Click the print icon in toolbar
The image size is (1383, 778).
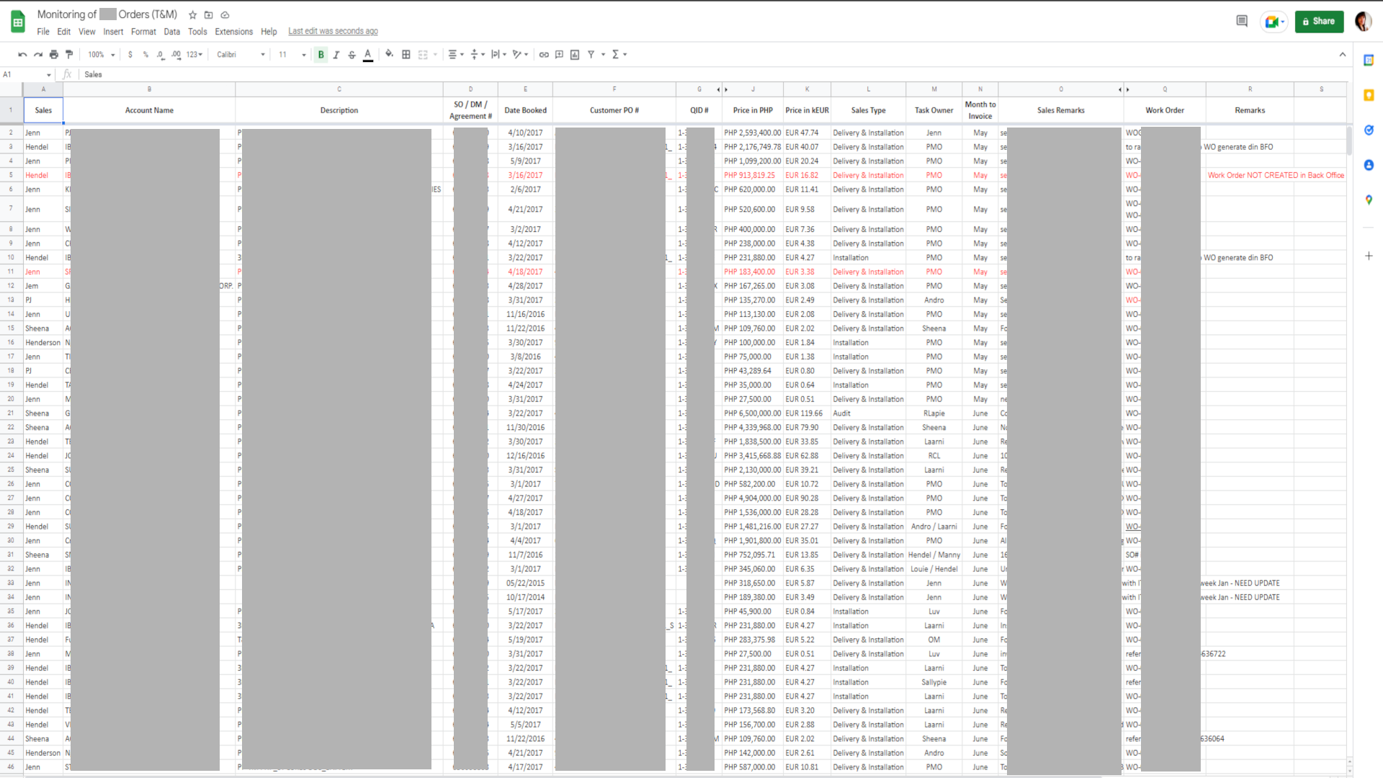[x=54, y=55]
